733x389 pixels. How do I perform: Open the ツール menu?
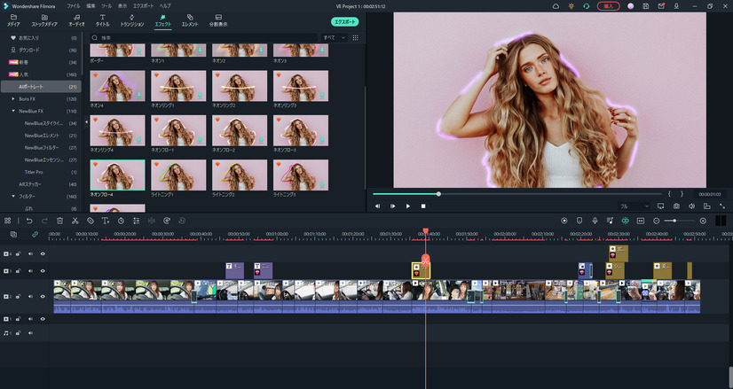[x=106, y=6]
